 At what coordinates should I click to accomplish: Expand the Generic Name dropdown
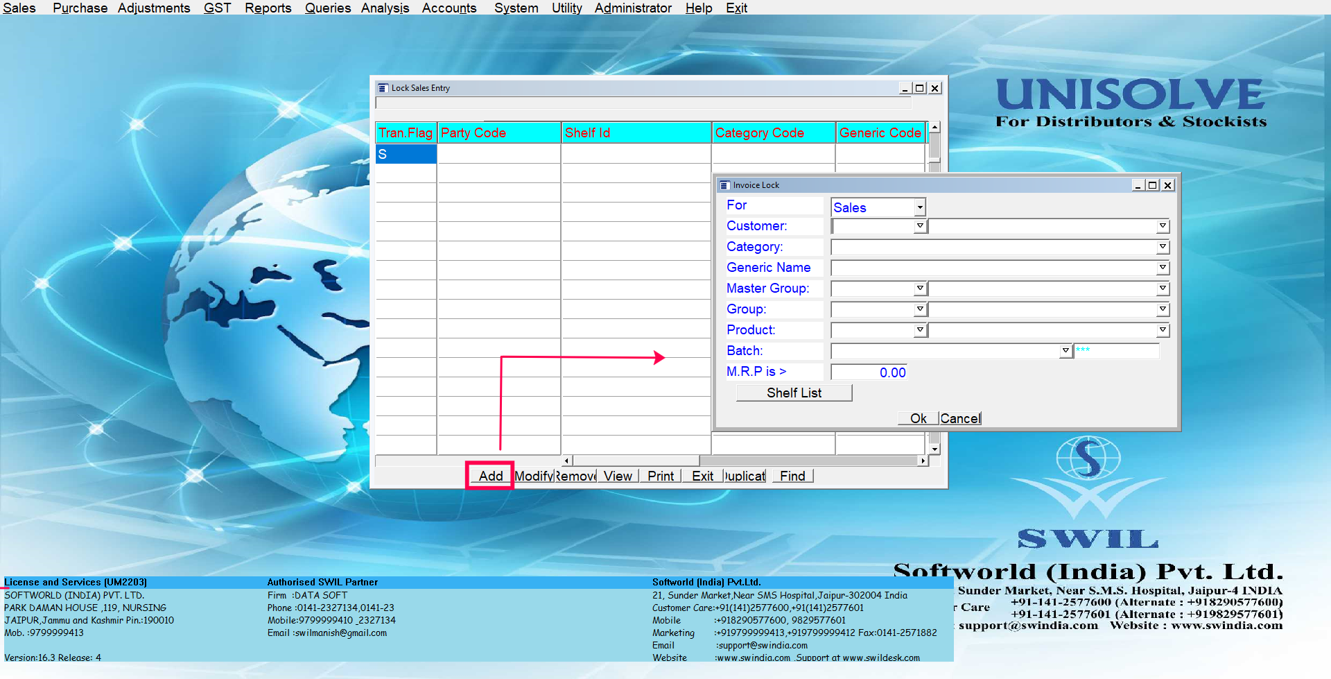point(1163,268)
